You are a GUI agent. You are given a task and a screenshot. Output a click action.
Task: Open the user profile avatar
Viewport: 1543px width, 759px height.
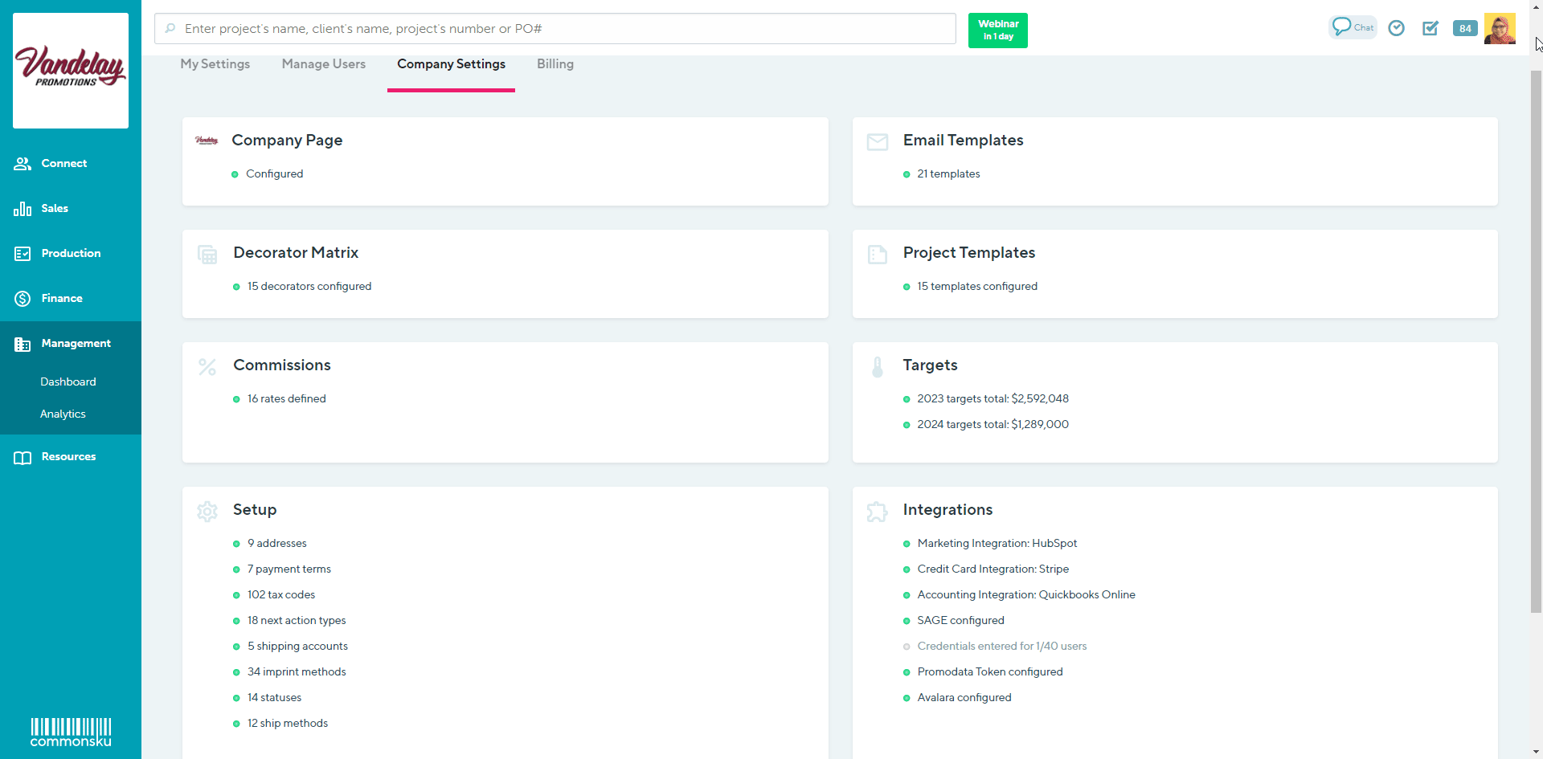click(x=1500, y=28)
